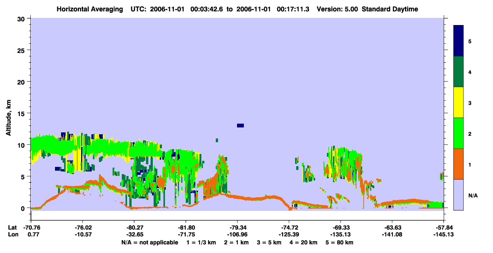Click the bright green colorbar segment labeled 2
This screenshot has height=253, width=493.
[458, 133]
